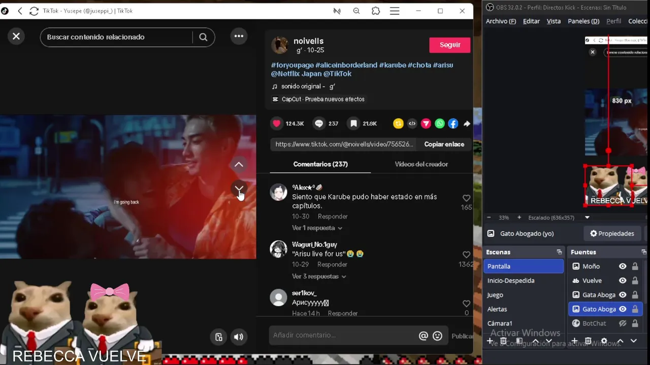650x365 pixels.
Task: Go to the previous video arrow
Action: (239, 165)
